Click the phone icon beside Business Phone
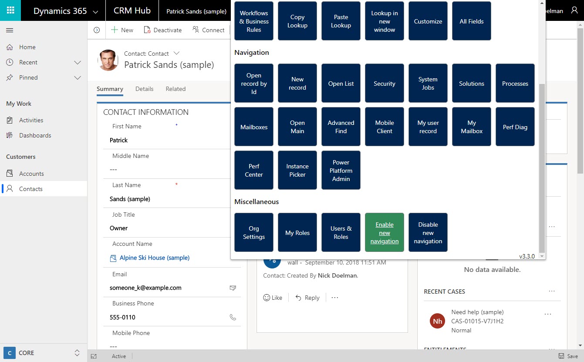This screenshot has width=584, height=362. tap(233, 317)
